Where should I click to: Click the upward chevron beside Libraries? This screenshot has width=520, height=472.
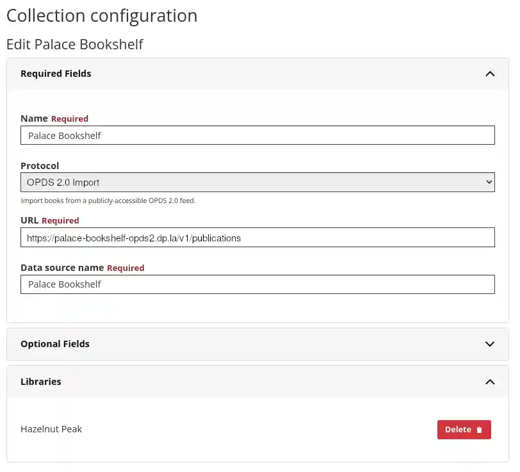(490, 382)
